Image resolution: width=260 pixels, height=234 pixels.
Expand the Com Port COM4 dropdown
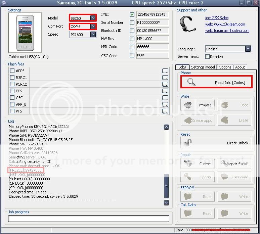(93, 26)
